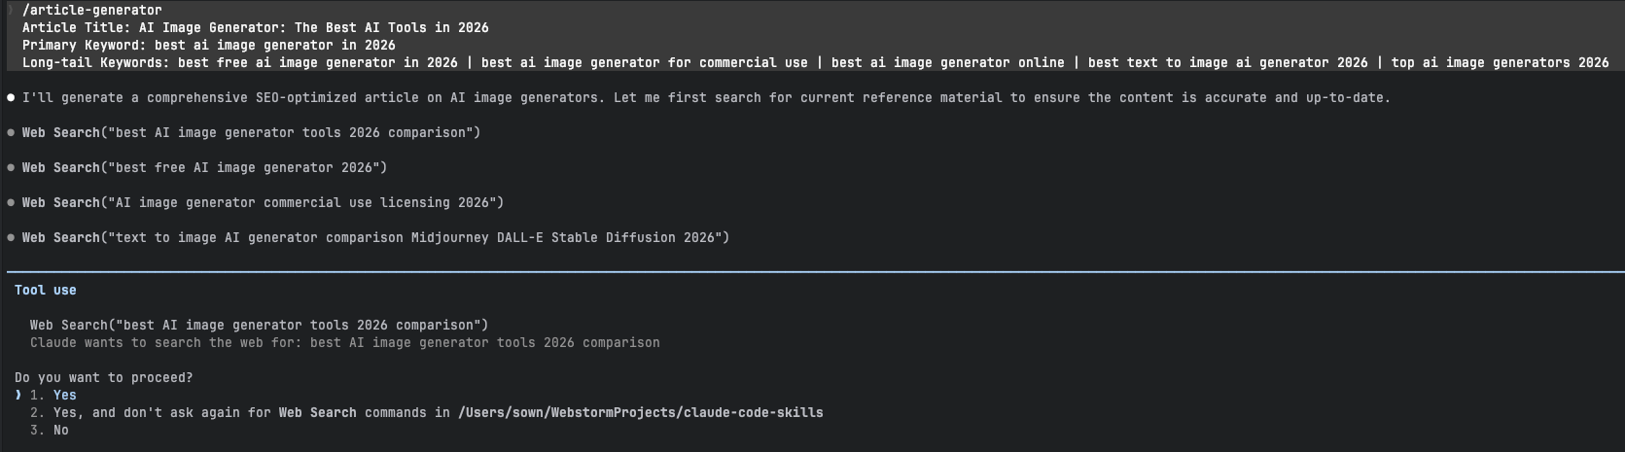The image size is (1625, 452).
Task: Click the "text to image AI generator" search entry
Action: 375,237
